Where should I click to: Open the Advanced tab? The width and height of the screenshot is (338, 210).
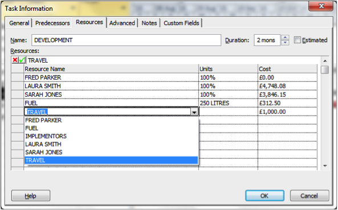(x=122, y=23)
